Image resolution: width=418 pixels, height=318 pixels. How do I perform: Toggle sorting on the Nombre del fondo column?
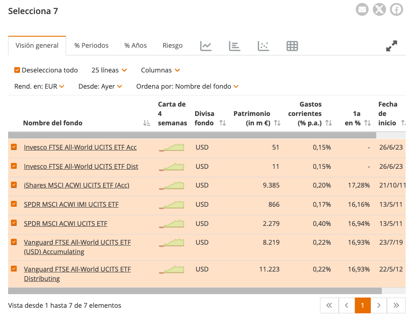pyautogui.click(x=147, y=123)
